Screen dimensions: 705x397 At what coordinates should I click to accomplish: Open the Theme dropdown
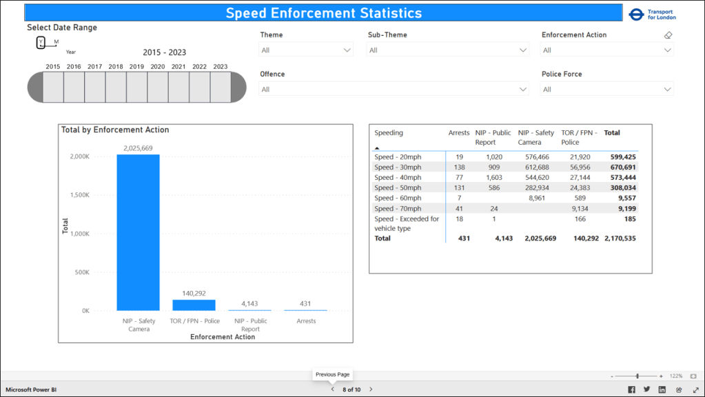click(x=306, y=50)
